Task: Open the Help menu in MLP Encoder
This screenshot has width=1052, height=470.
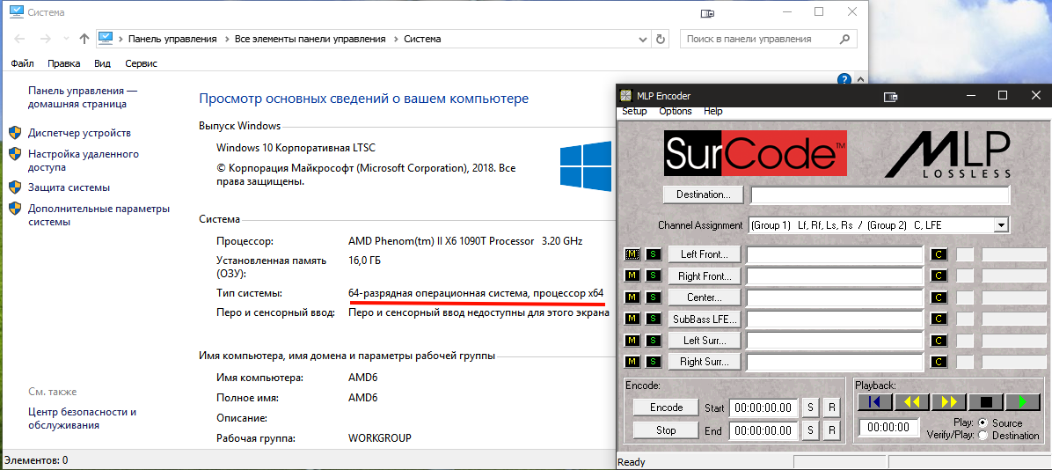Action: pyautogui.click(x=713, y=112)
